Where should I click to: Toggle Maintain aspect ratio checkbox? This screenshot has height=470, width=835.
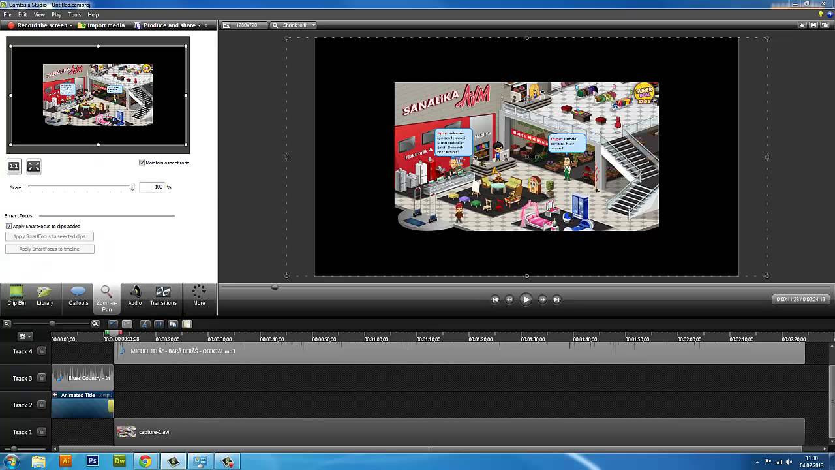[x=142, y=163]
